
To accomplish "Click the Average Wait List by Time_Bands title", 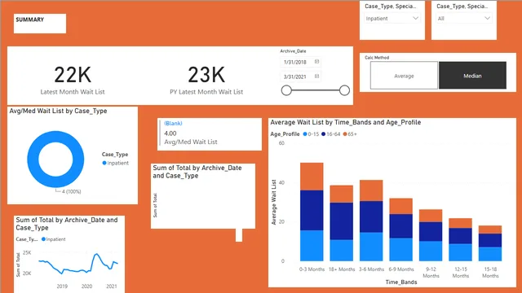I will [x=346, y=122].
